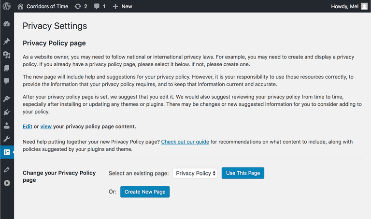Click the collapse menu arrow icon

coord(7,183)
